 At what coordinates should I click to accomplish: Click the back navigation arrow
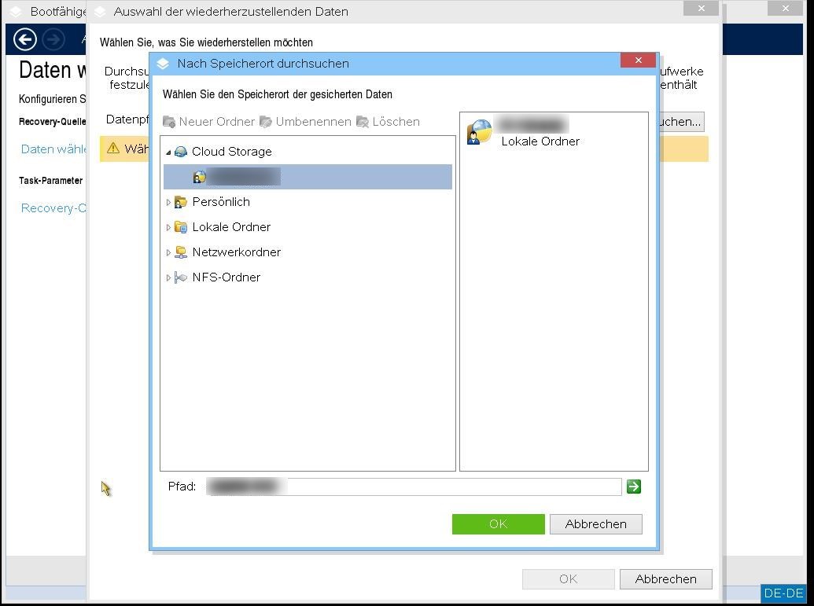tap(24, 39)
